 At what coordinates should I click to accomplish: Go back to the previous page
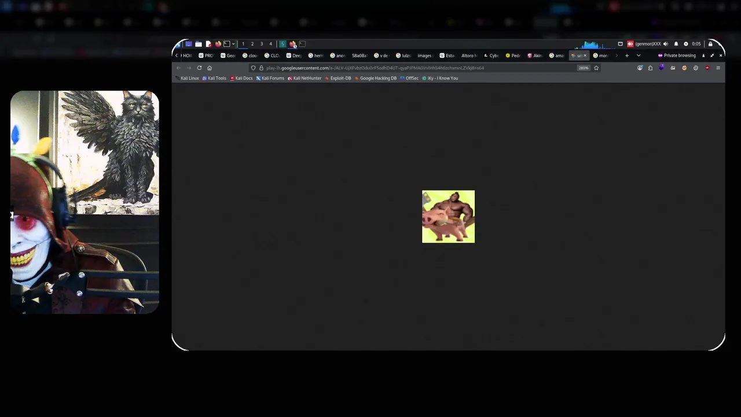(178, 68)
